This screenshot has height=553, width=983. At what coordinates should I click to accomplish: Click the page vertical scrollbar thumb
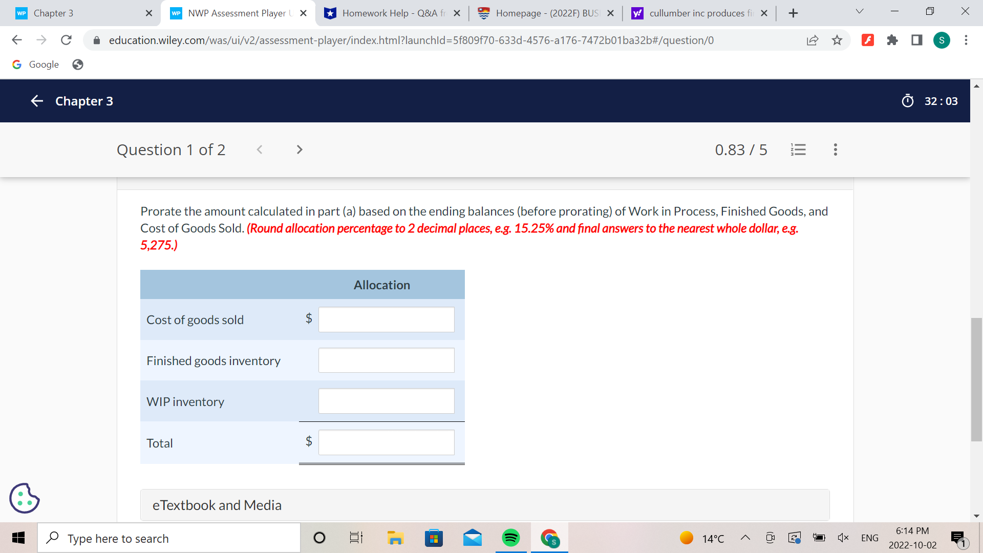point(976,379)
